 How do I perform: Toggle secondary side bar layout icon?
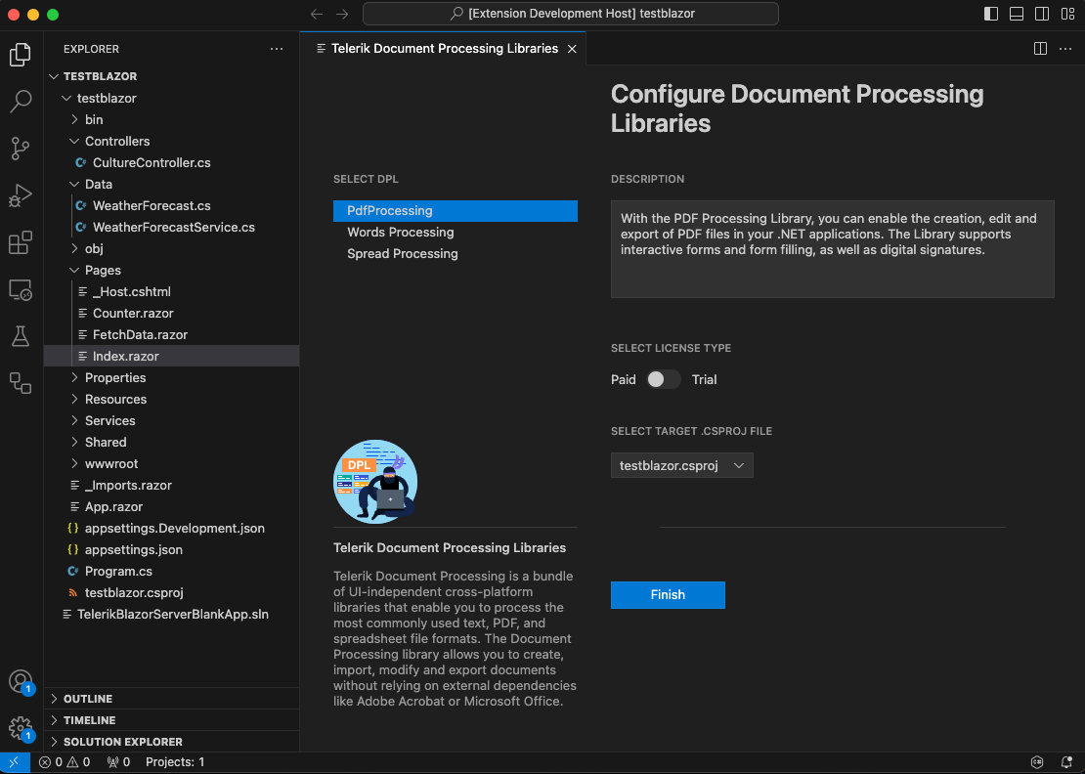(1042, 14)
